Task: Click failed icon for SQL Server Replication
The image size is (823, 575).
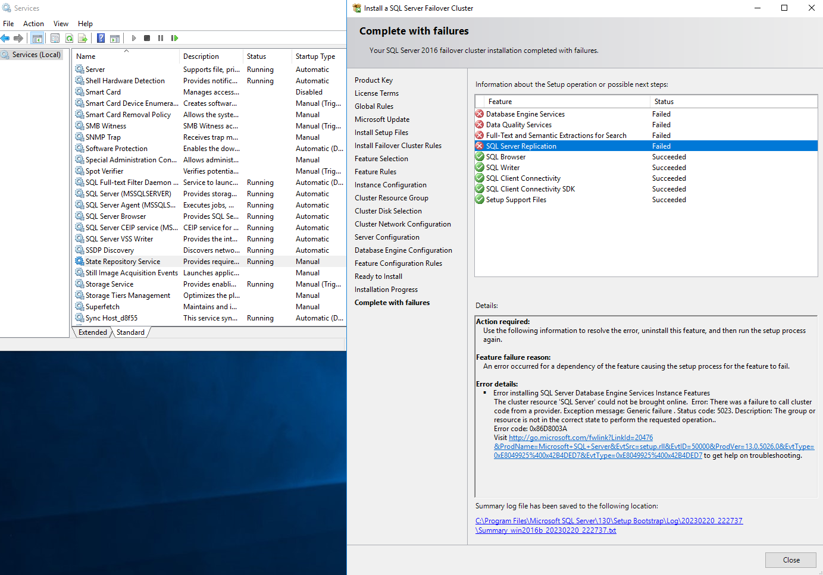Action: [x=480, y=146]
